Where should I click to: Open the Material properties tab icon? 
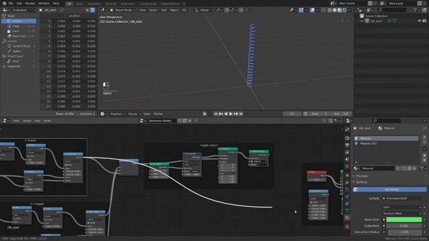tap(347, 218)
